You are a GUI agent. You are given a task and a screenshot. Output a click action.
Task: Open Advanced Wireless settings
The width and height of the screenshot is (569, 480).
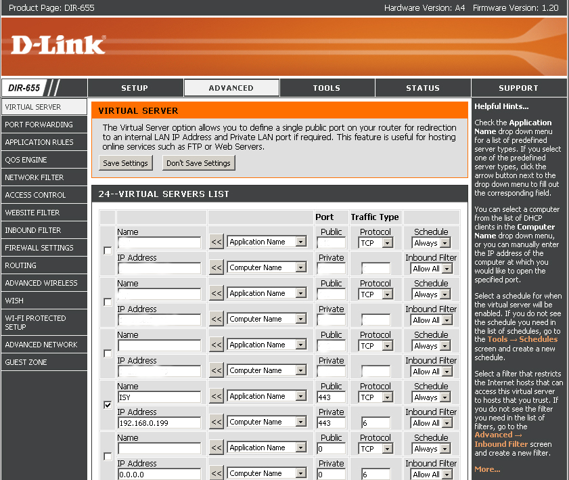click(x=44, y=283)
